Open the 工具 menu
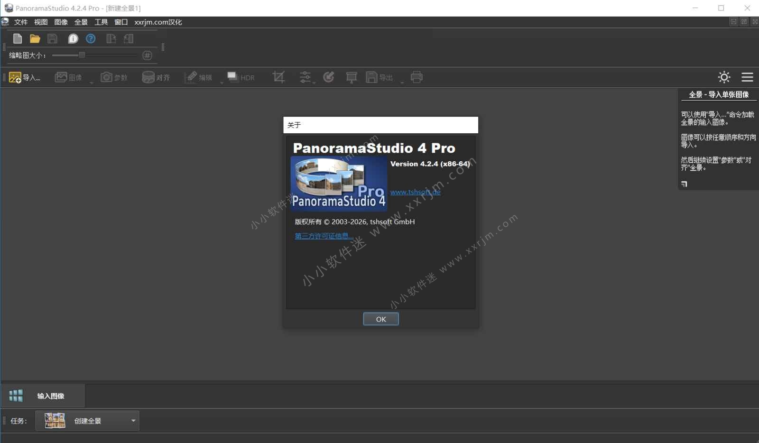 click(x=101, y=22)
